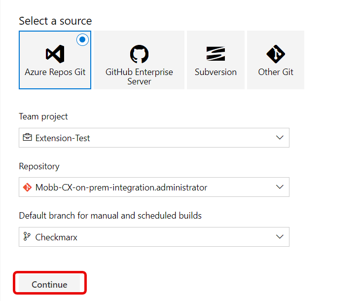Click the Mobb-CX-on-prem-integration.administrator repository text
The width and height of the screenshot is (359, 301).
tap(121, 188)
